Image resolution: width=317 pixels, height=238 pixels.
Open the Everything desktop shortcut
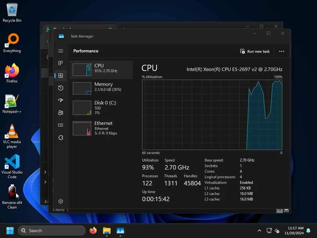point(12,43)
